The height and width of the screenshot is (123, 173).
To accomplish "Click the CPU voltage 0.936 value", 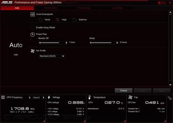I will (76, 102).
